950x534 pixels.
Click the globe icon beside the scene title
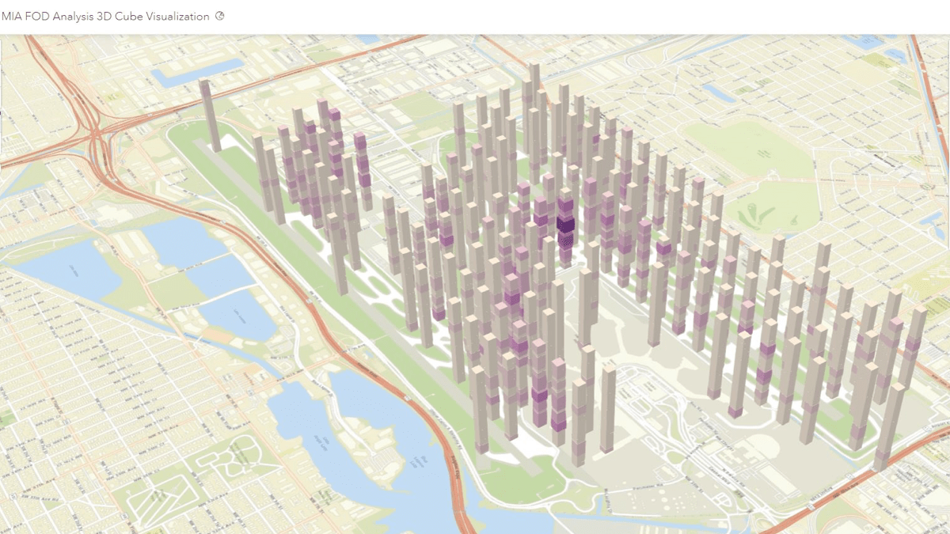220,16
